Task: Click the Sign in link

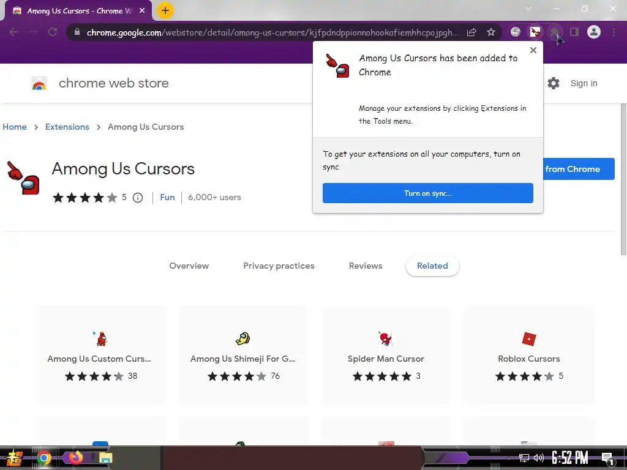Action: pyautogui.click(x=584, y=83)
